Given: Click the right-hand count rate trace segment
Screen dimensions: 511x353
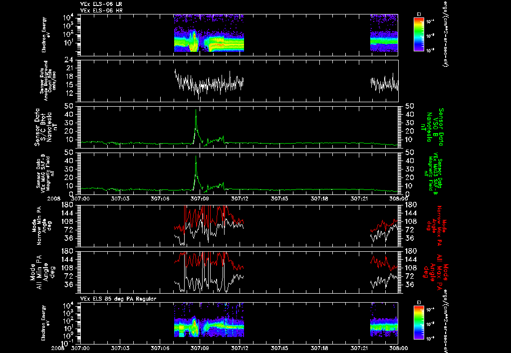Looking at the screenshot, I should click(384, 83).
